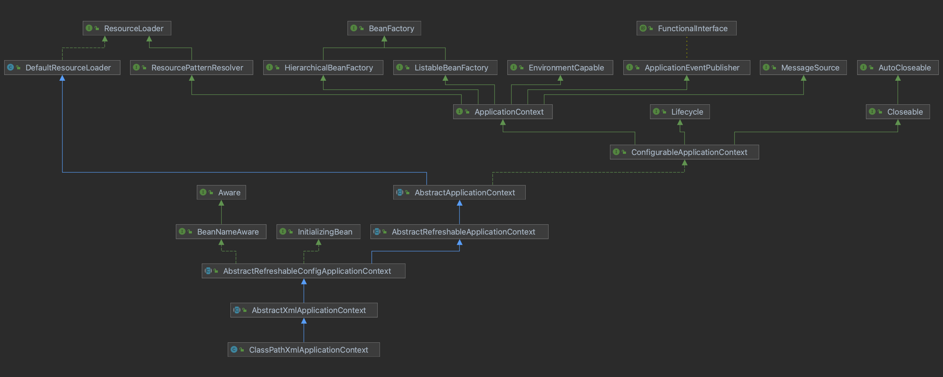Screen dimensions: 943x377
Task: Click the MessageSource interface icon
Action: click(766, 67)
